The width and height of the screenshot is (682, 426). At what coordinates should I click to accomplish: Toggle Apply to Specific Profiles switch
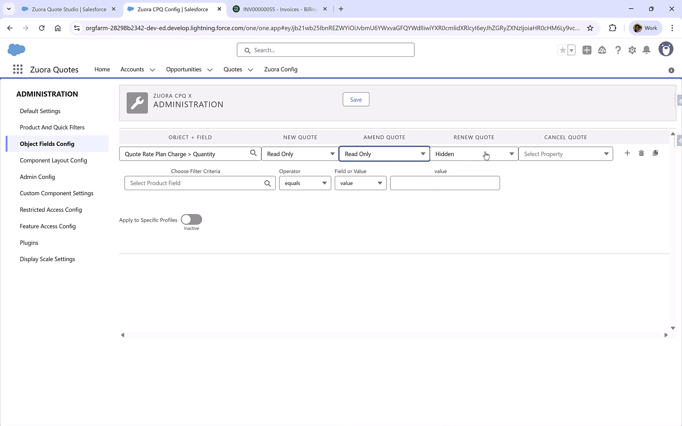point(191,220)
